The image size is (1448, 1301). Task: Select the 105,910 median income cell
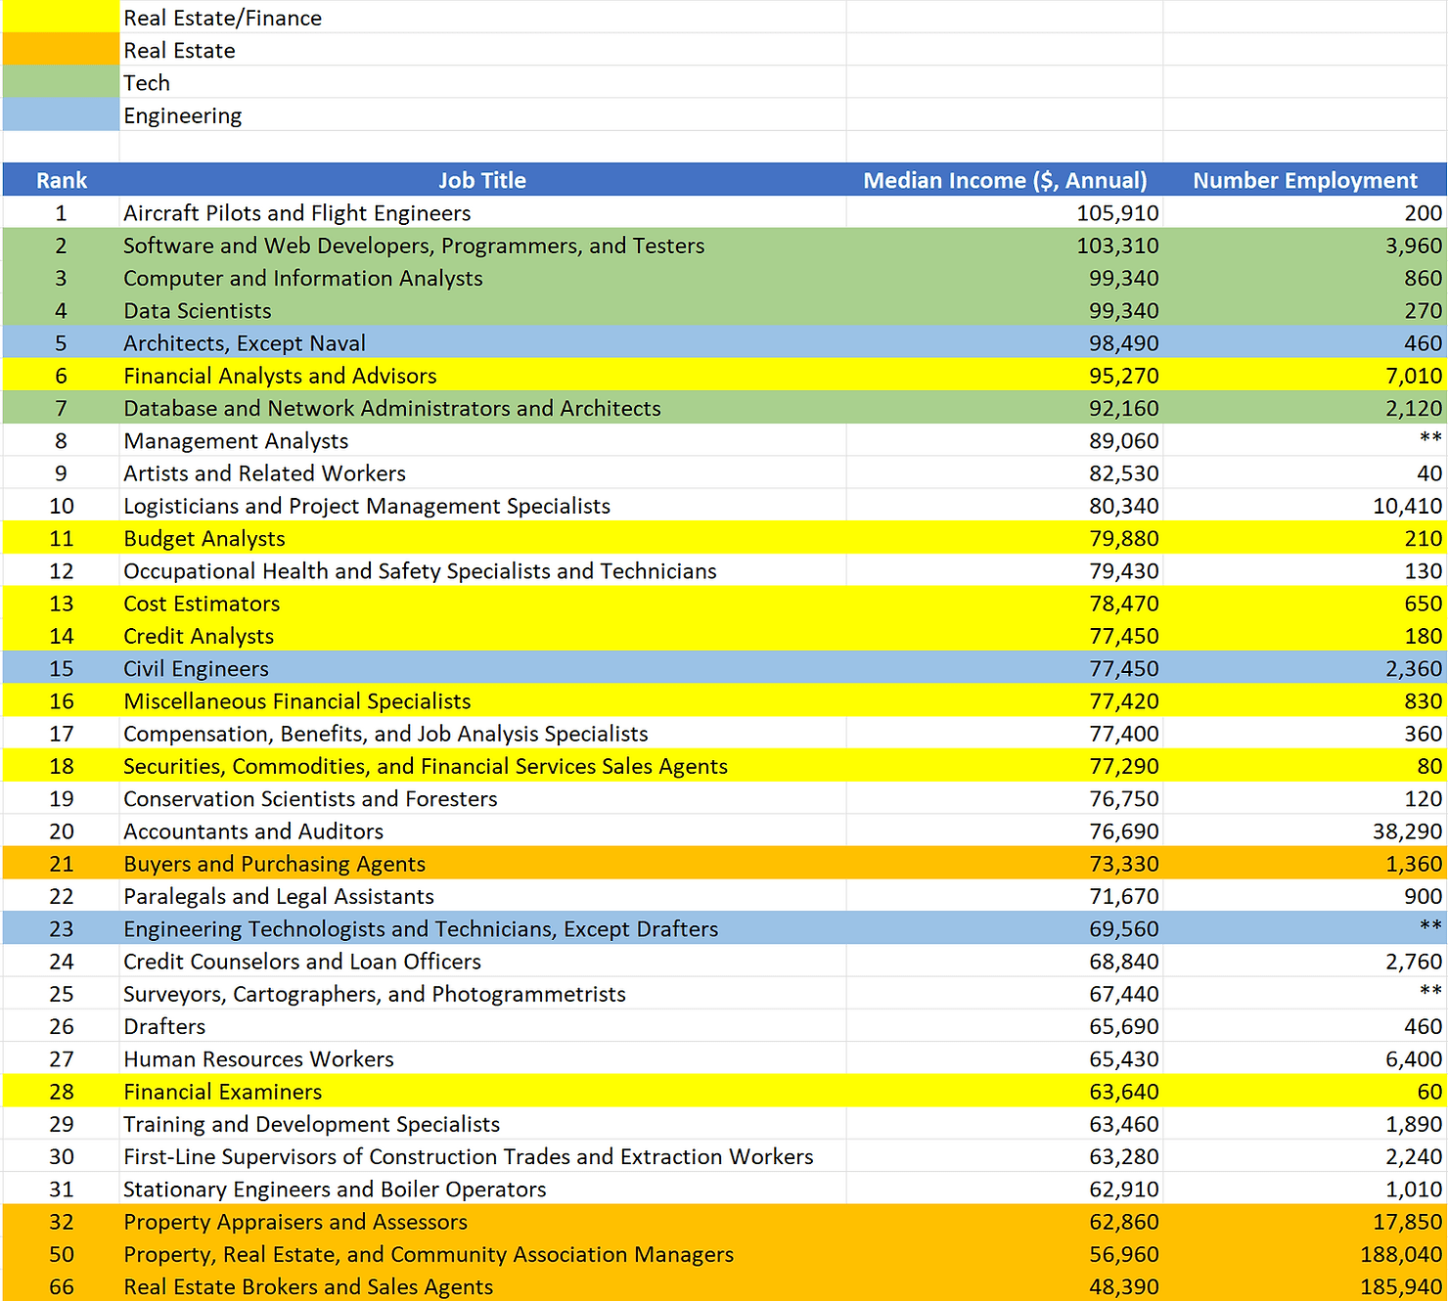point(1118,212)
